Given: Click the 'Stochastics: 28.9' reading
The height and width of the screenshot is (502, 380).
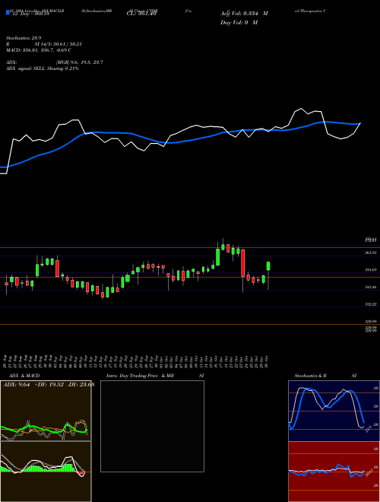Looking at the screenshot, I should (x=24, y=38).
